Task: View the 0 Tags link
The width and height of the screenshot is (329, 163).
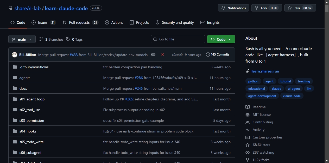Action: click(x=74, y=39)
